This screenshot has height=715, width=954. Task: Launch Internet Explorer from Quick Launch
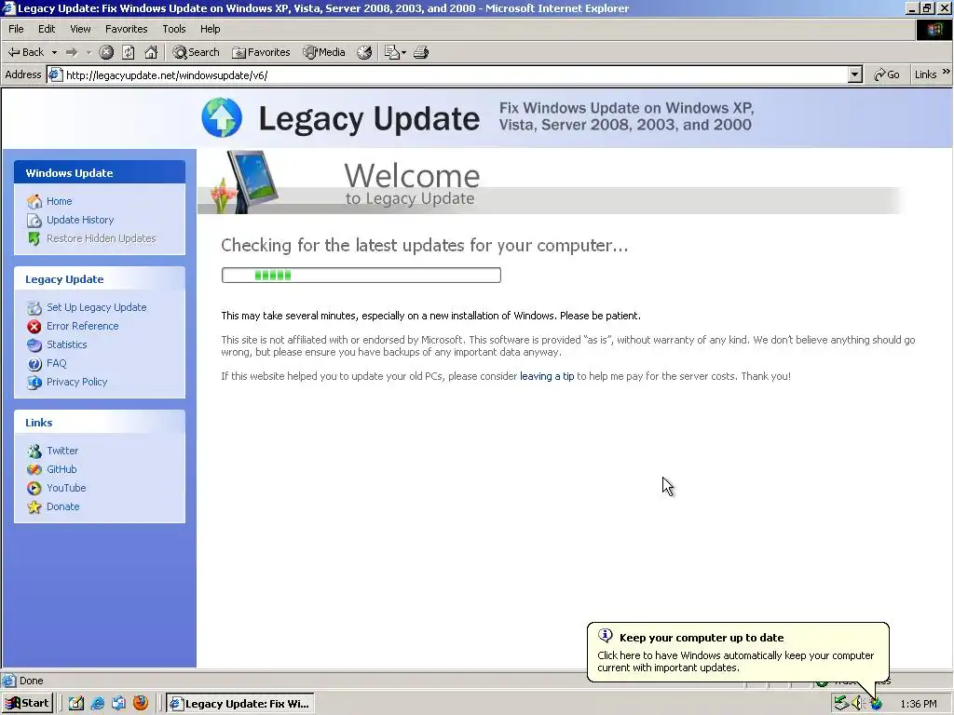pos(97,704)
